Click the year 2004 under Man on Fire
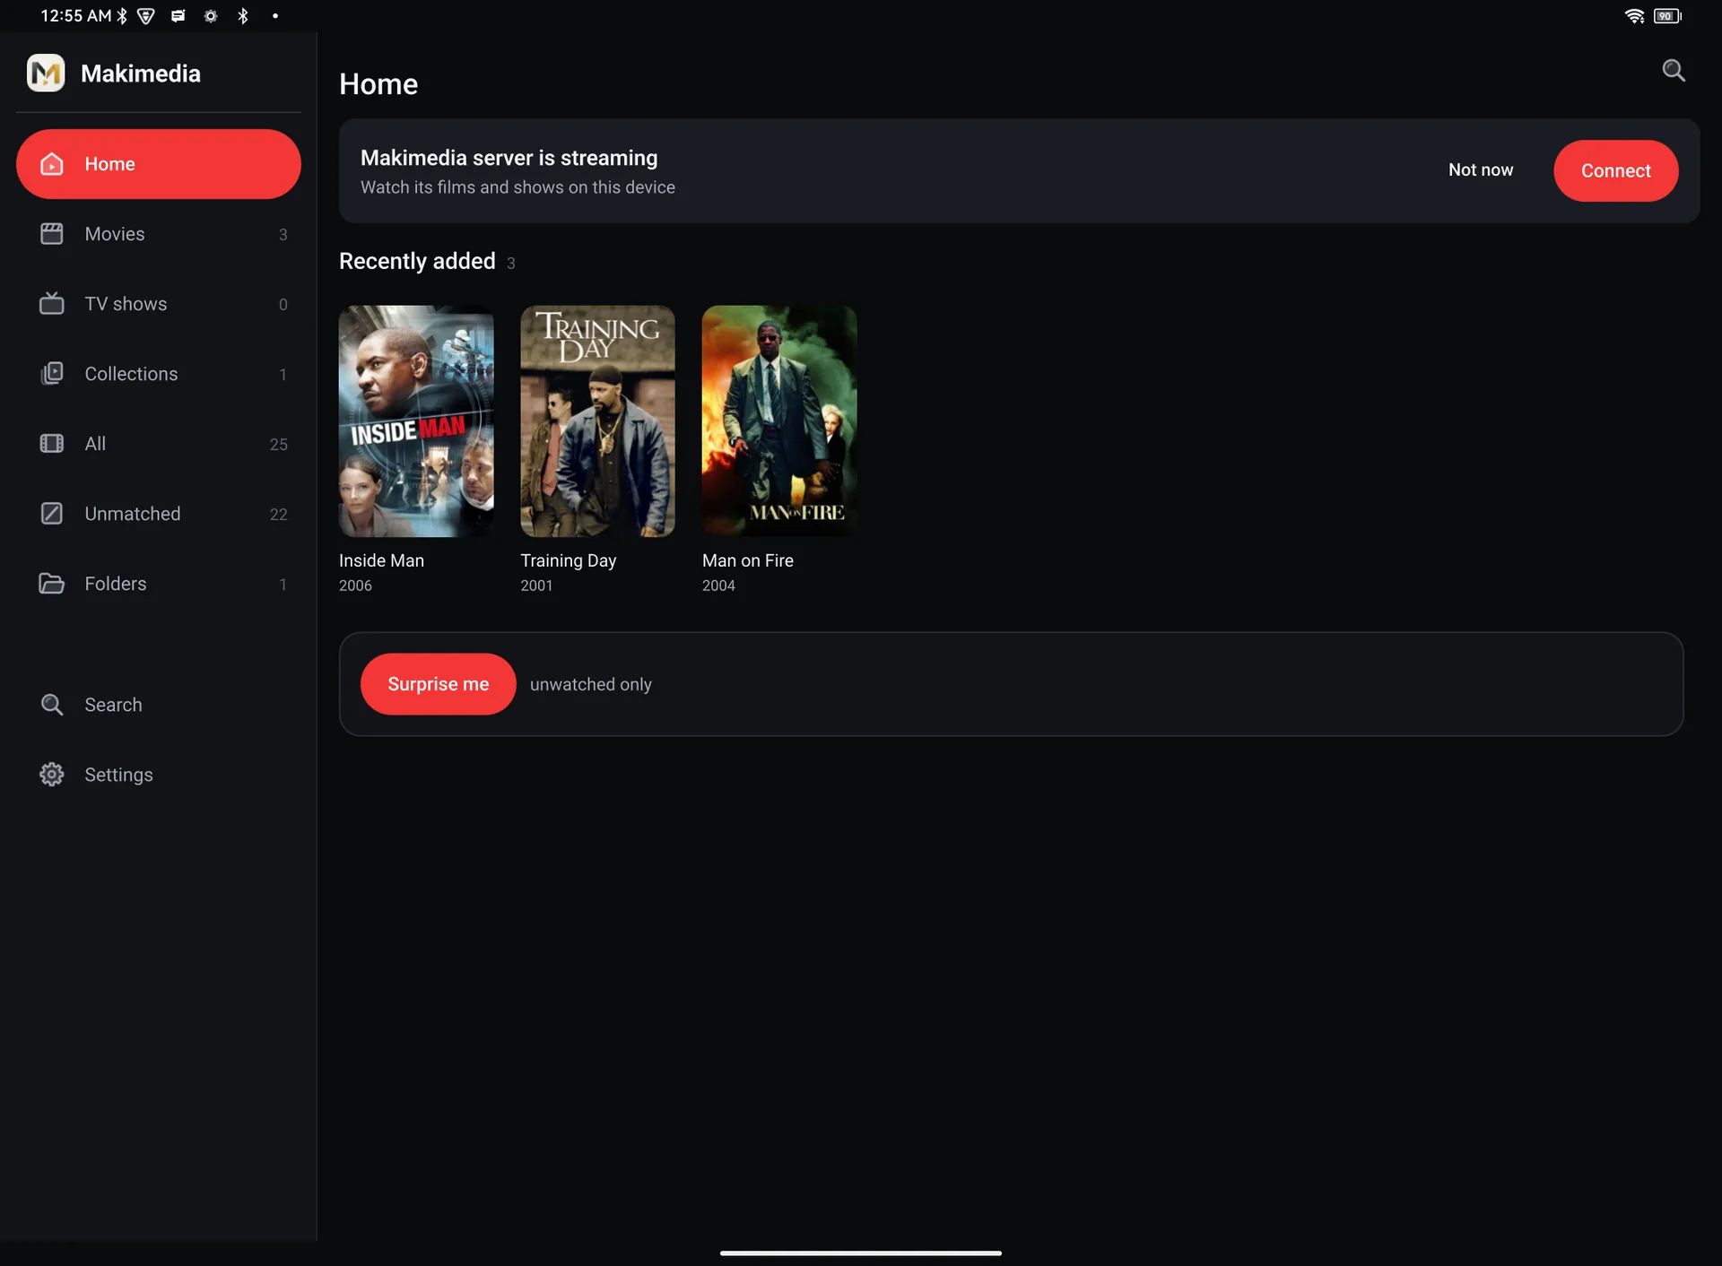The width and height of the screenshot is (1722, 1266). pos(718,585)
